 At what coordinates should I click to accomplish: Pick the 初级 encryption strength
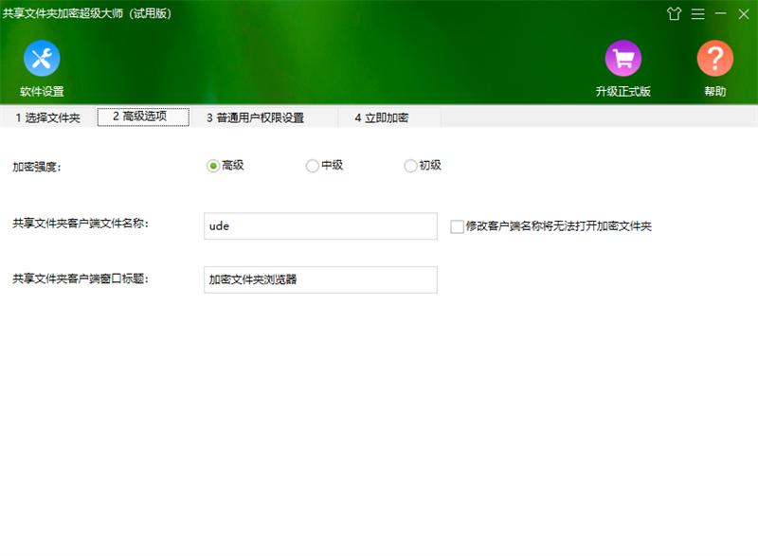click(x=410, y=166)
